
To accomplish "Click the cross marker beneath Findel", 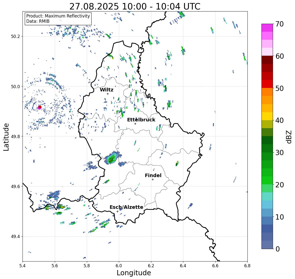I will coord(153,180).
